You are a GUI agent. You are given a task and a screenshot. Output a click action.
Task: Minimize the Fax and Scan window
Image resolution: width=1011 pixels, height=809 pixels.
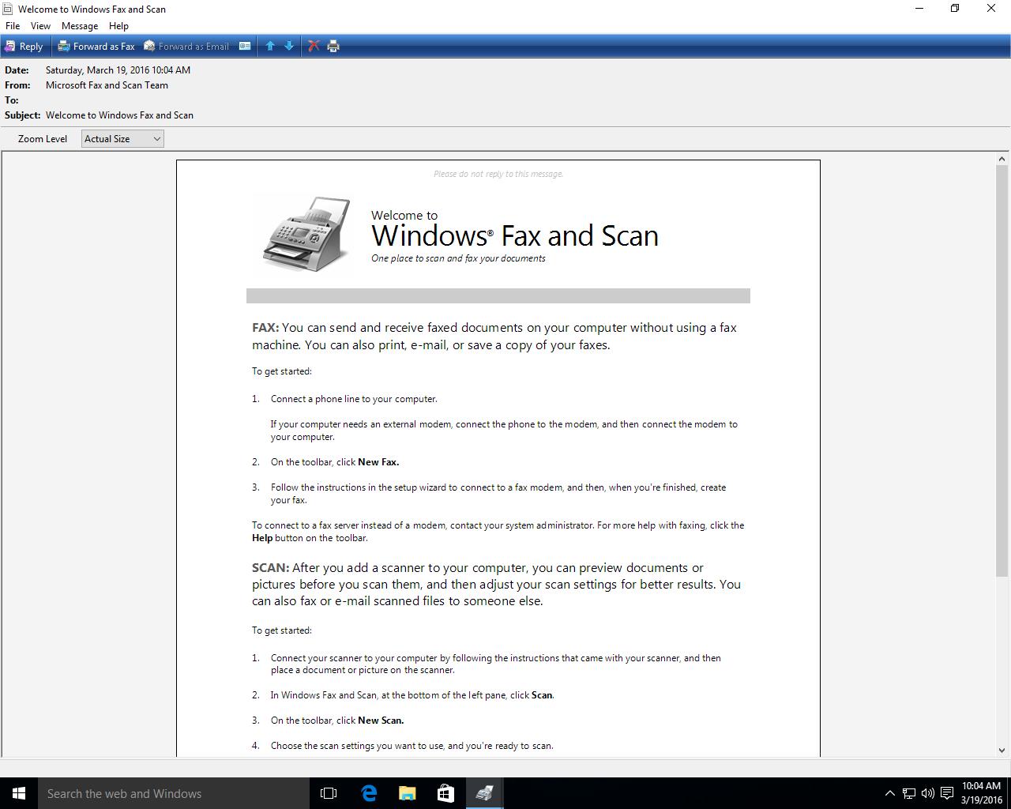(x=919, y=9)
